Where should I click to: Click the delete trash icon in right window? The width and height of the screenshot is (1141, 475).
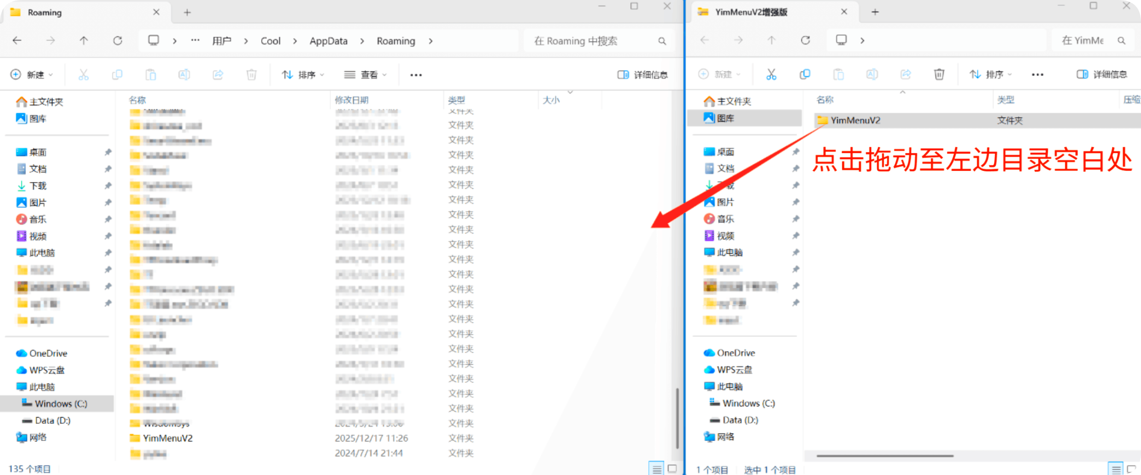(x=939, y=74)
